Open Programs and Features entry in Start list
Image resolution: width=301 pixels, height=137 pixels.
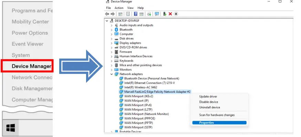[x=32, y=11]
